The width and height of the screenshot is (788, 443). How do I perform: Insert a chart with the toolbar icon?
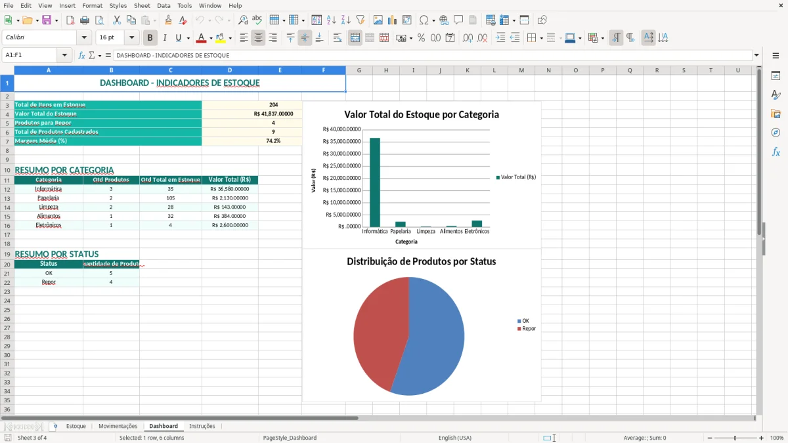tap(393, 20)
